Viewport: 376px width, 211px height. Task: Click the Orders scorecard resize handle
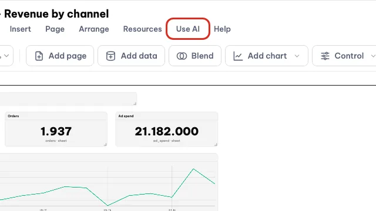[105, 145]
